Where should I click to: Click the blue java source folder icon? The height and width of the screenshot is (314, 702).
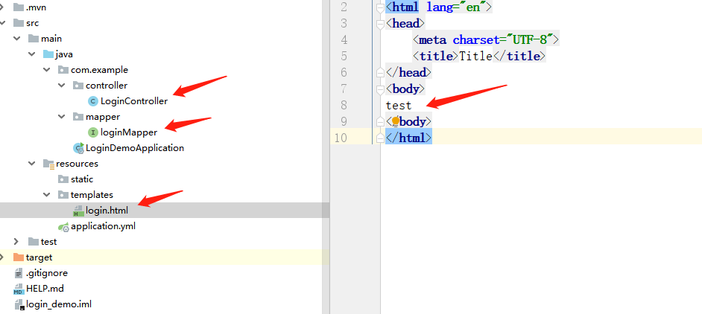click(x=48, y=54)
